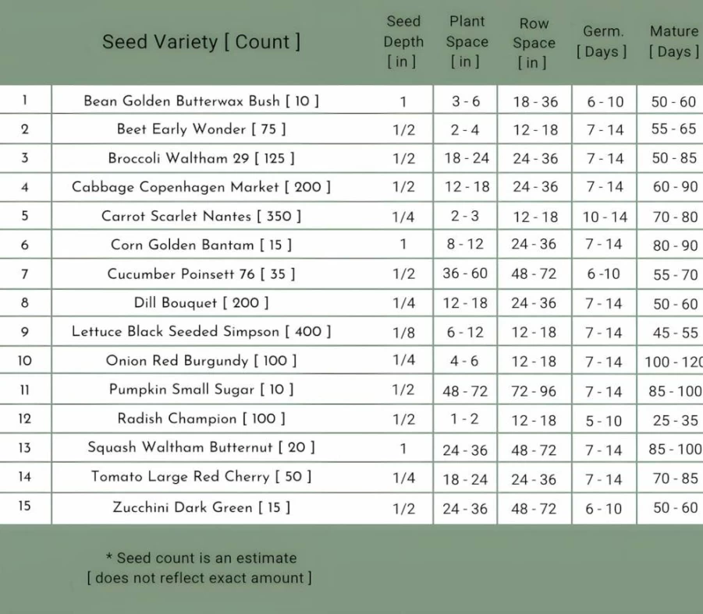Click Lettuce Black Seeded Simpson cell
This screenshot has width=703, height=614.
pos(201,331)
